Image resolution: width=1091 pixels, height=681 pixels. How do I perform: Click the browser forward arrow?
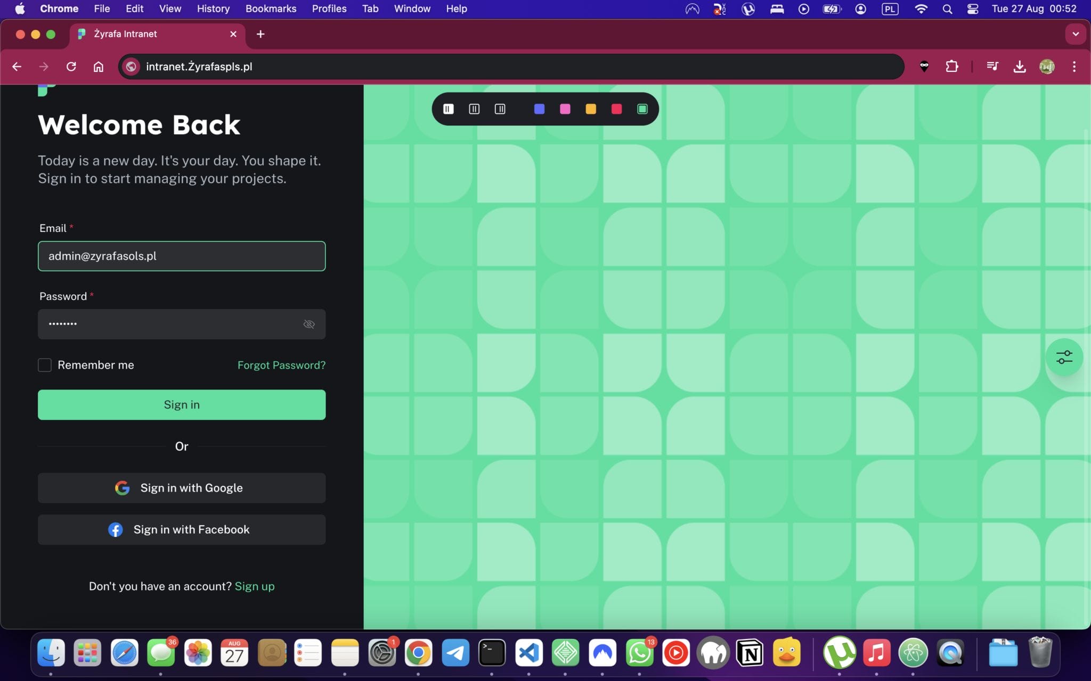point(44,67)
